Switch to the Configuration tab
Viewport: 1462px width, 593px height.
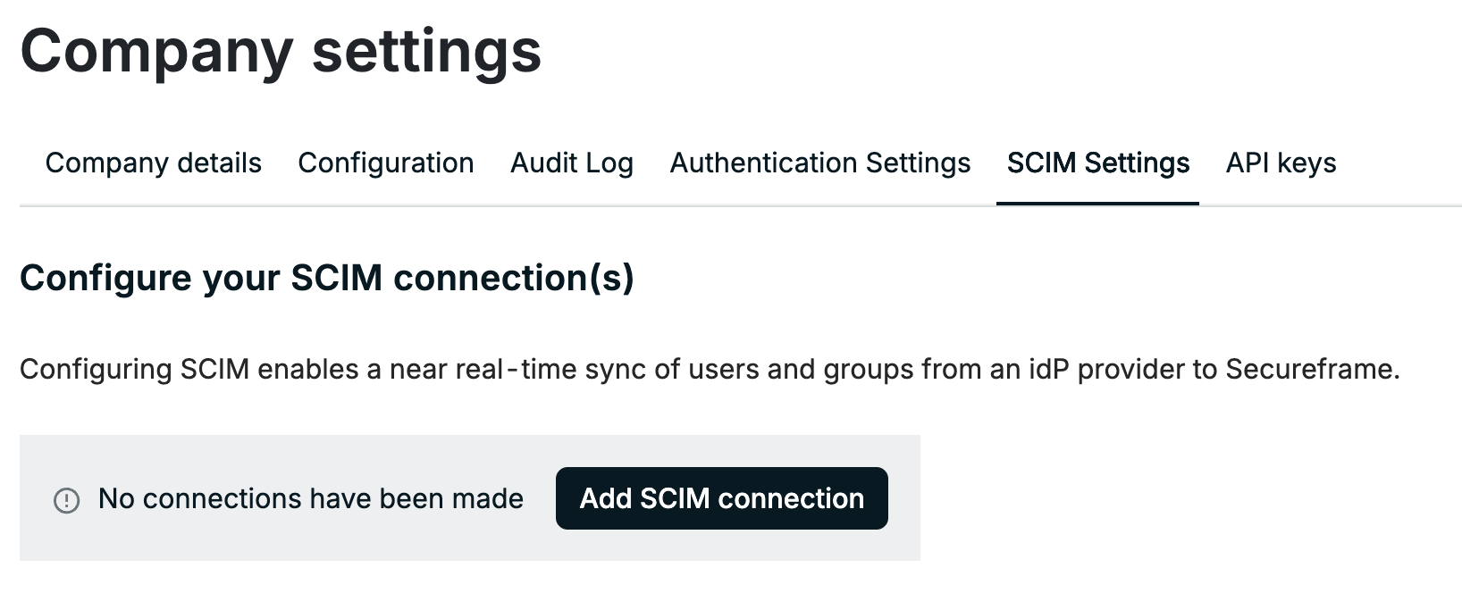386,163
